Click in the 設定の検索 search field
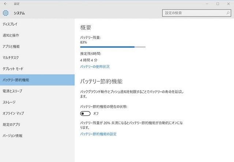The height and width of the screenshot is (162, 234). coord(197,13)
